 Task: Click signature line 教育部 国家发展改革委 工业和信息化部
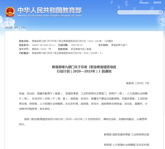click(126, 134)
